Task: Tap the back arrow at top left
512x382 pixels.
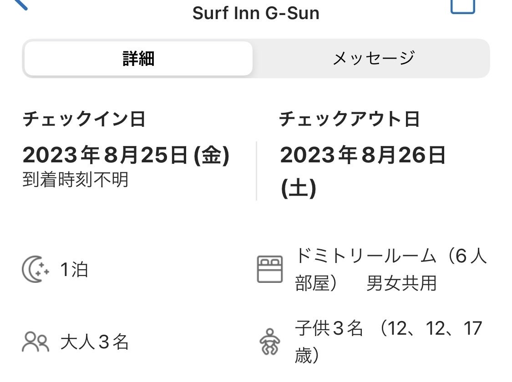Action: [20, 4]
